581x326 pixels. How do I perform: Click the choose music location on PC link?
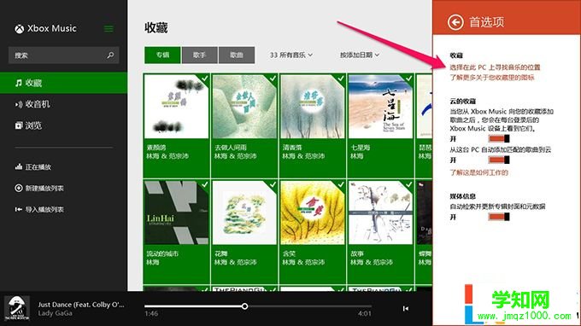coord(495,67)
